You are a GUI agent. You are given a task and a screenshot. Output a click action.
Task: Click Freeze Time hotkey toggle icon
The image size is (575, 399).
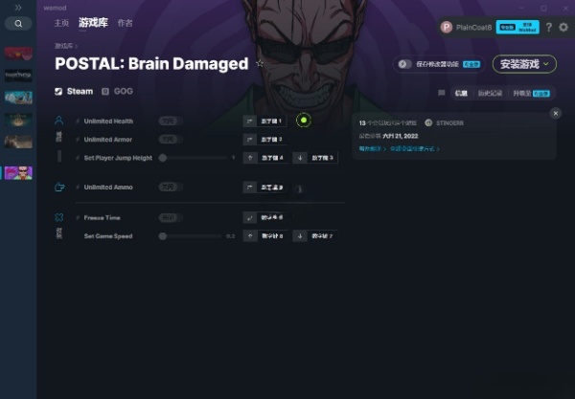[250, 218]
